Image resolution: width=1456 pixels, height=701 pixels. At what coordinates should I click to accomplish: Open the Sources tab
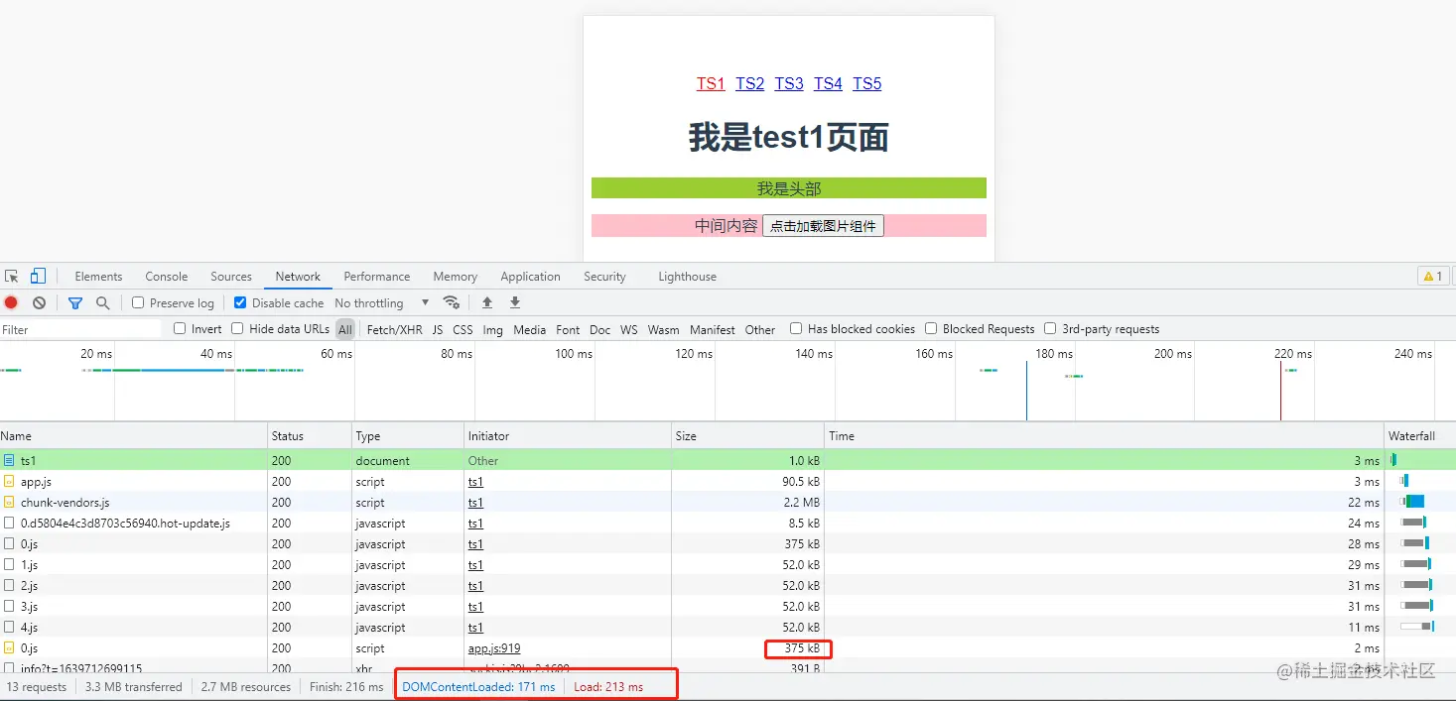(231, 277)
